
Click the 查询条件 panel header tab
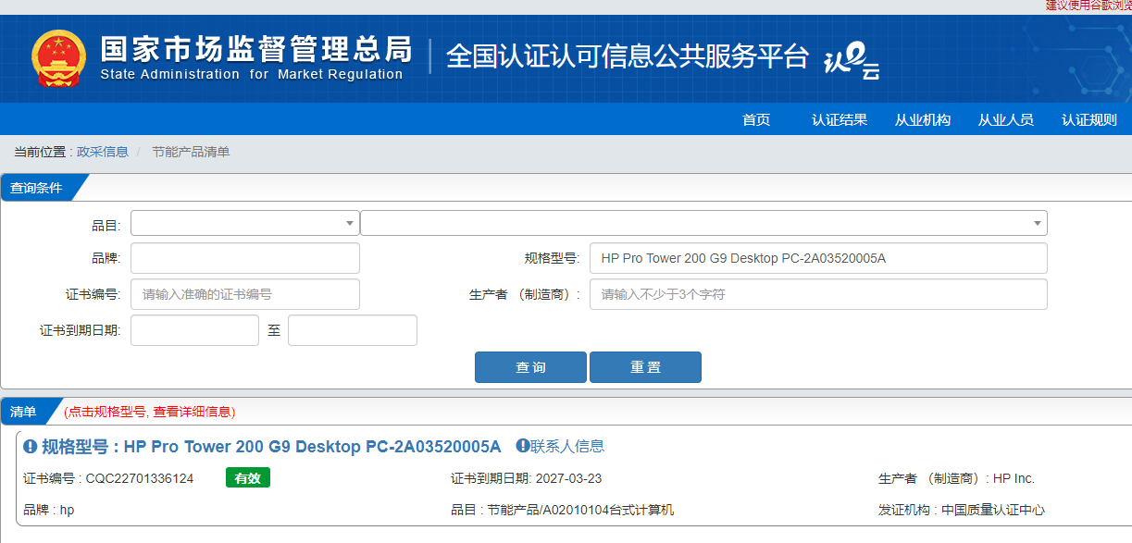[x=37, y=188]
